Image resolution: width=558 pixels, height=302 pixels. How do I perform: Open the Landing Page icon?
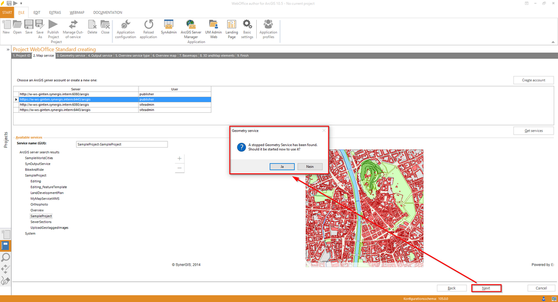click(x=232, y=25)
